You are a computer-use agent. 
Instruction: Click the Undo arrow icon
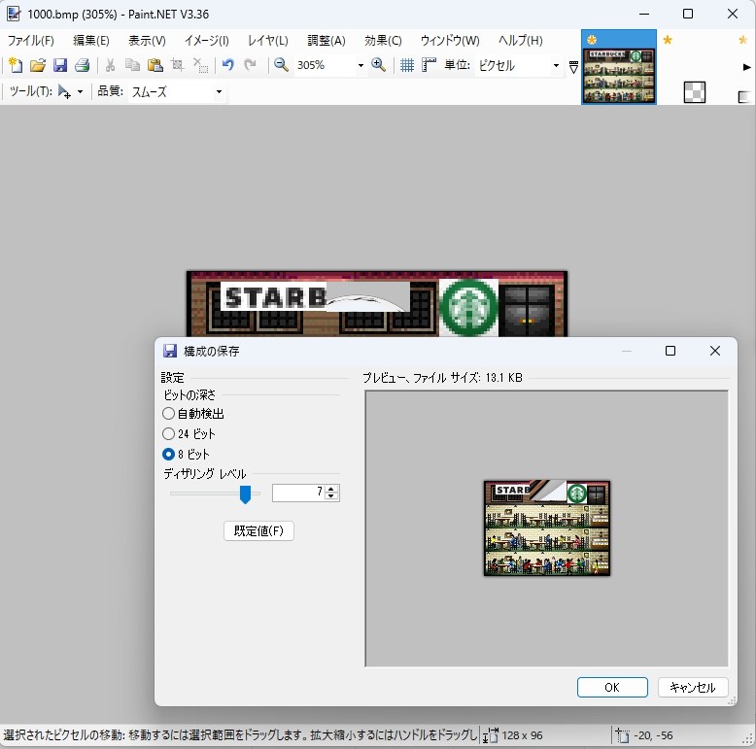227,65
